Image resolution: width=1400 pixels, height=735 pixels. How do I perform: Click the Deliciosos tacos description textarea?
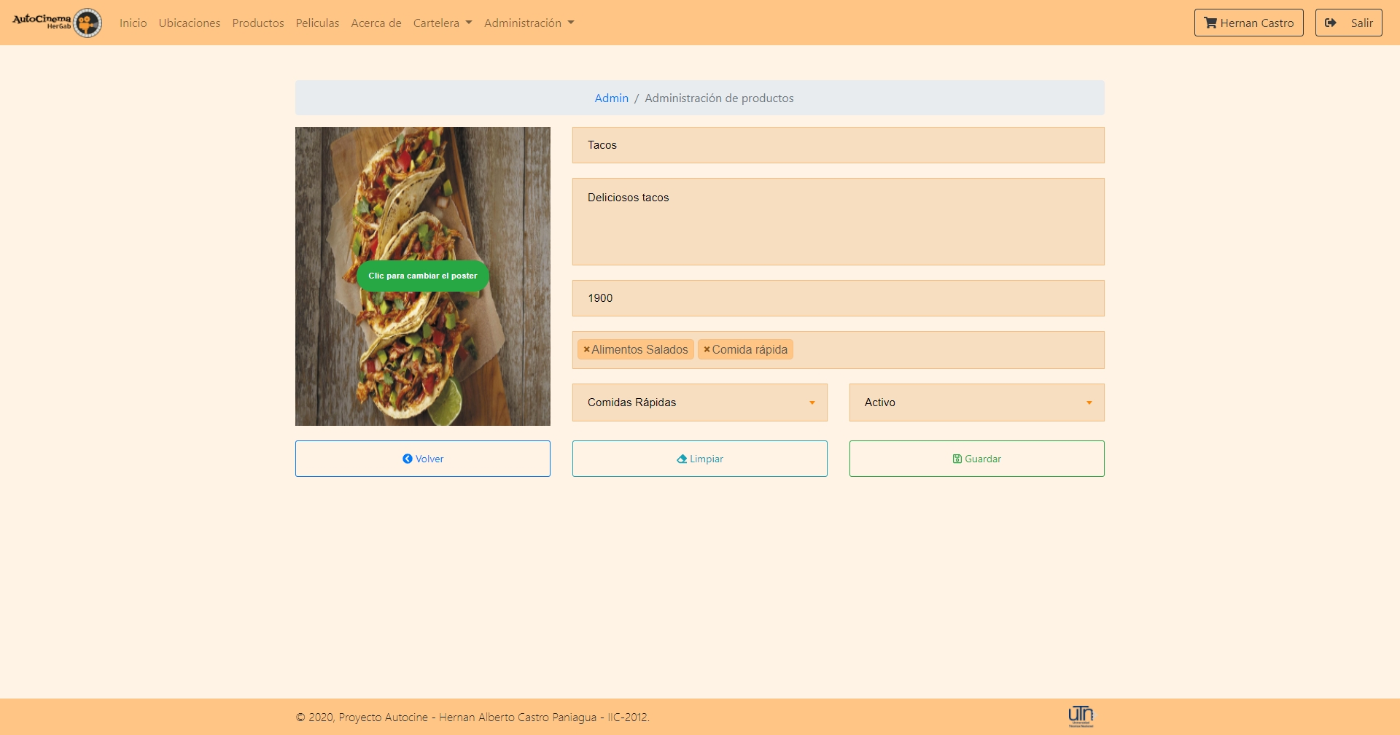click(x=839, y=222)
